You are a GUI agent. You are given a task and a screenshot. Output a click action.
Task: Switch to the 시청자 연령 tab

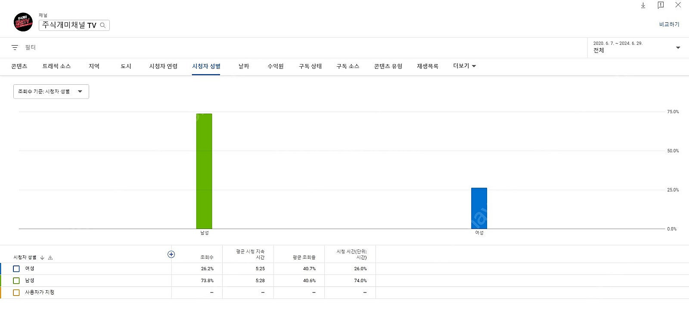163,66
